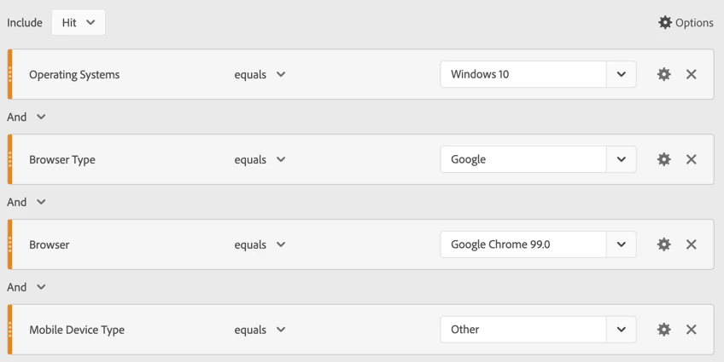Expand the Google Chrome 99.0 value dropdown

pos(622,244)
